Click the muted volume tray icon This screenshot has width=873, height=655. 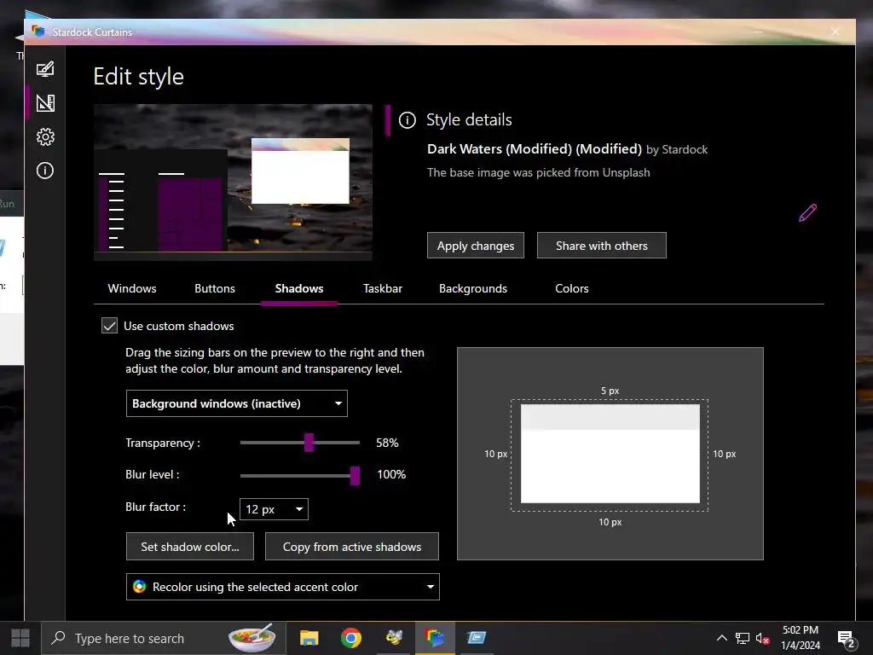click(x=763, y=638)
